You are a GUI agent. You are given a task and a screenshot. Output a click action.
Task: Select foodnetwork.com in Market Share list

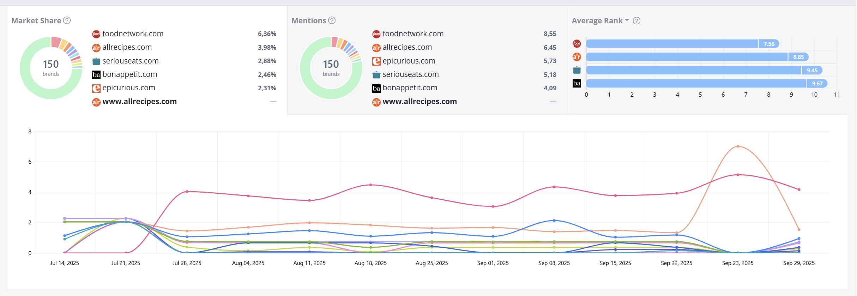[133, 34]
